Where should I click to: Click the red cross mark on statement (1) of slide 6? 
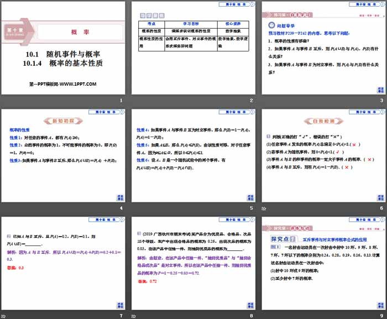click(354, 145)
